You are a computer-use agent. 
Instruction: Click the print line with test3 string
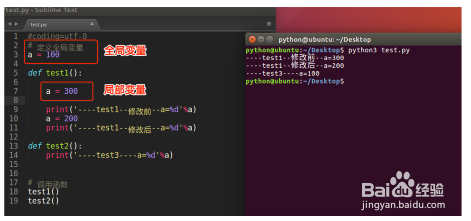click(x=110, y=155)
